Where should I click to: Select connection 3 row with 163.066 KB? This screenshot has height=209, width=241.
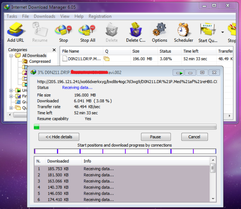[x=122, y=181]
